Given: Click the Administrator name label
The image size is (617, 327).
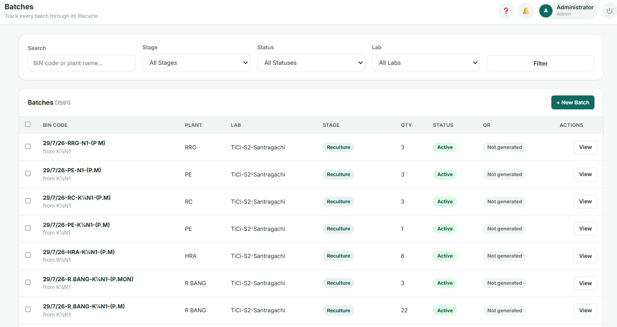Looking at the screenshot, I should tap(575, 7).
